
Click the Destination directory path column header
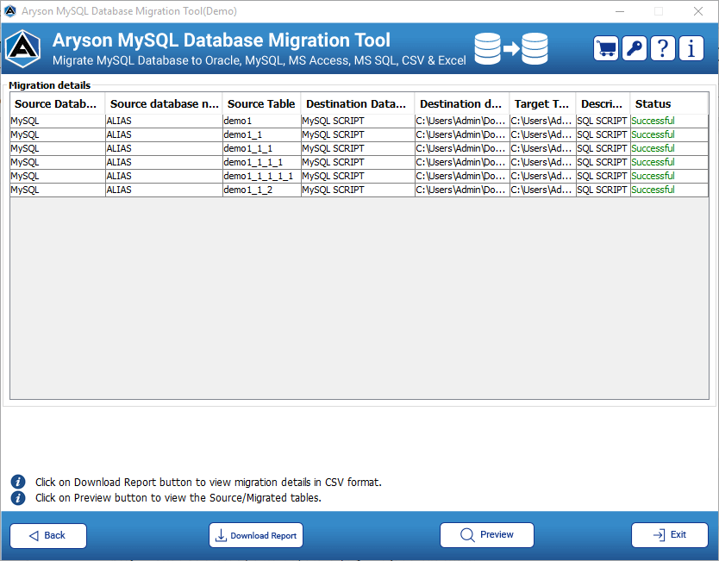pyautogui.click(x=462, y=103)
